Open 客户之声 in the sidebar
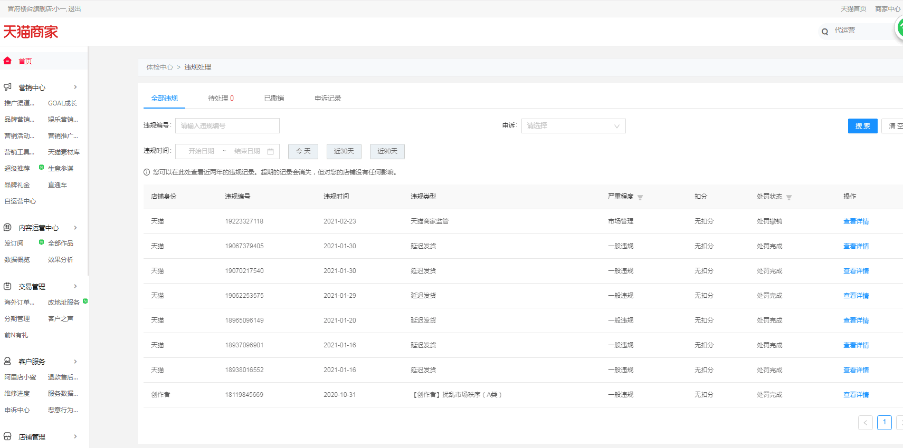Screen dimensions: 903x448 (61, 319)
